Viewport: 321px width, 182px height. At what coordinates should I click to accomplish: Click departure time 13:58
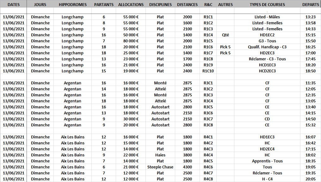coord(311,23)
